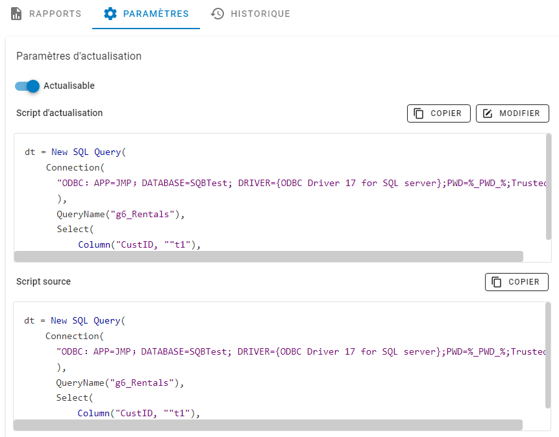Click the refresh script horizontal scrollbar
The width and height of the screenshot is (559, 437).
tap(268, 257)
